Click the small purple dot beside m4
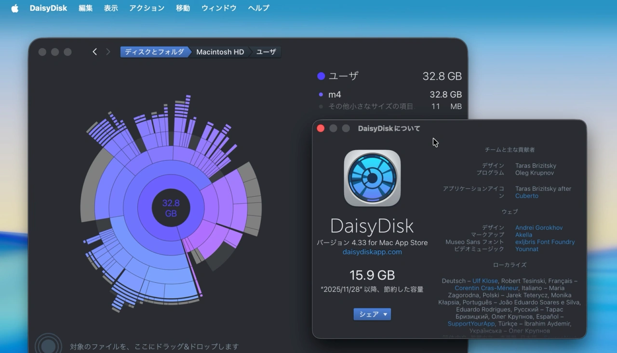 coord(321,94)
